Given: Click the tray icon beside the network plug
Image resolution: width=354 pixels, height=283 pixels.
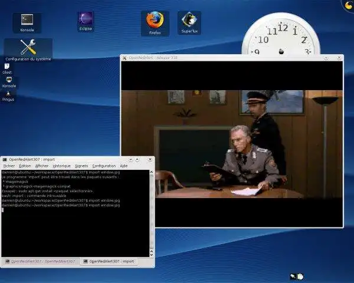Looking at the screenshot, I should point(300,277).
